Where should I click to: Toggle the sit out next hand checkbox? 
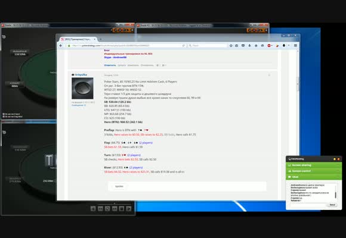4,114
